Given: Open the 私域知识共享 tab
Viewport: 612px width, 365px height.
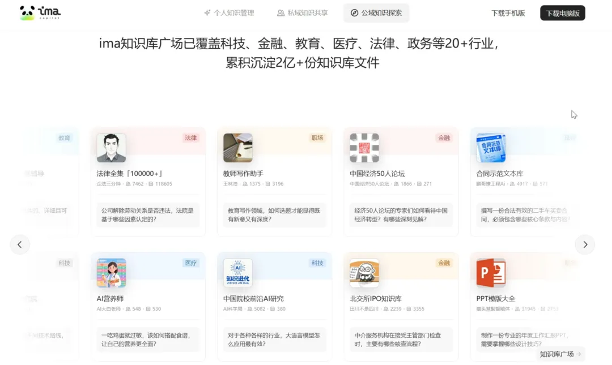Looking at the screenshot, I should tap(303, 13).
